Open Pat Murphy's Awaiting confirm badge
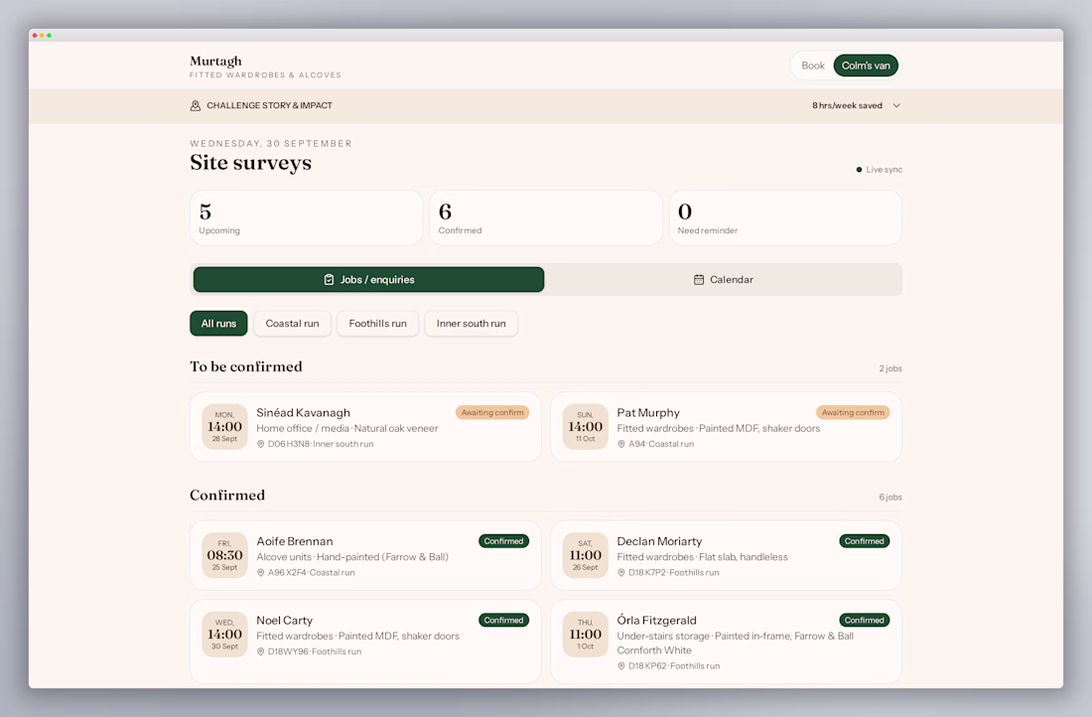Image resolution: width=1092 pixels, height=717 pixels. (x=853, y=412)
